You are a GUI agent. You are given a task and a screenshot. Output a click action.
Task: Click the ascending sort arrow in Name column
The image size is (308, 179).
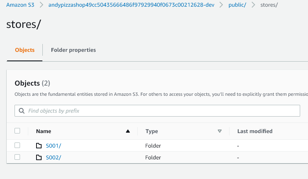(x=128, y=131)
